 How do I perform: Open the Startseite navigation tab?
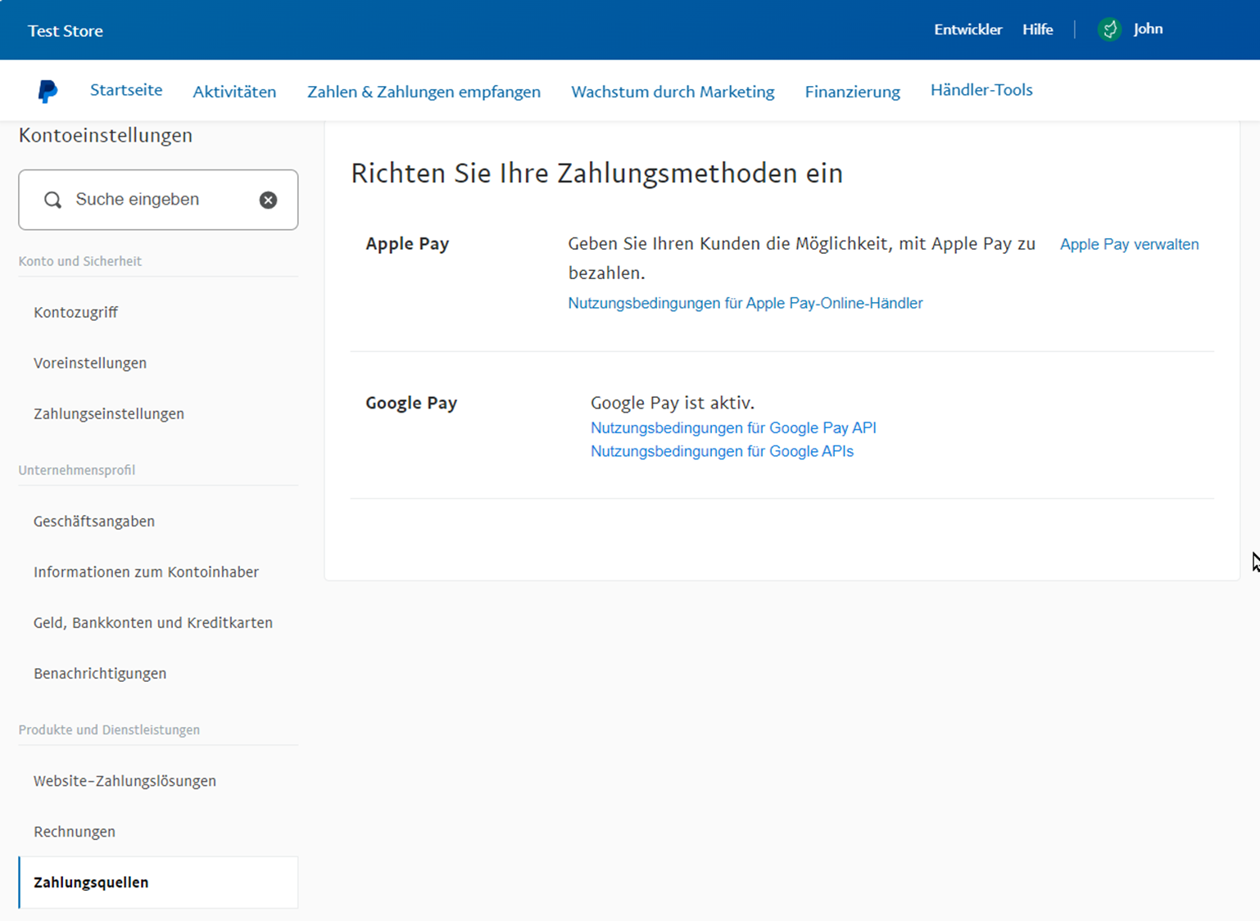tap(126, 90)
